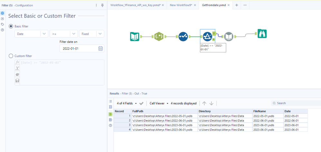Click the fx functions icon in custom filter
Screen dimensions: 321x152
pyautogui.click(x=17, y=62)
